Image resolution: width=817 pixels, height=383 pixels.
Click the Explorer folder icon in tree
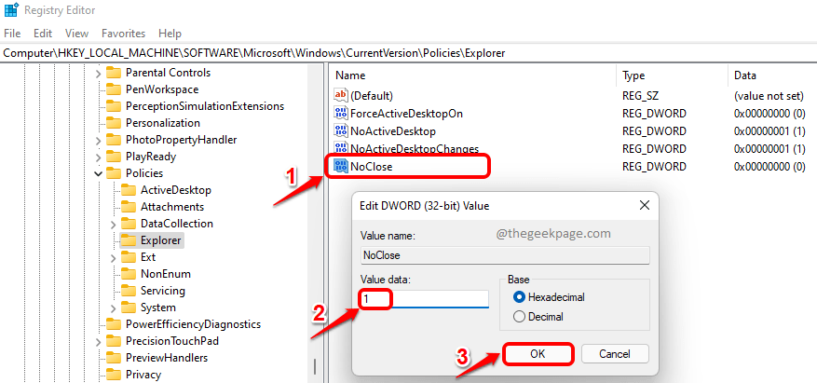coord(129,240)
